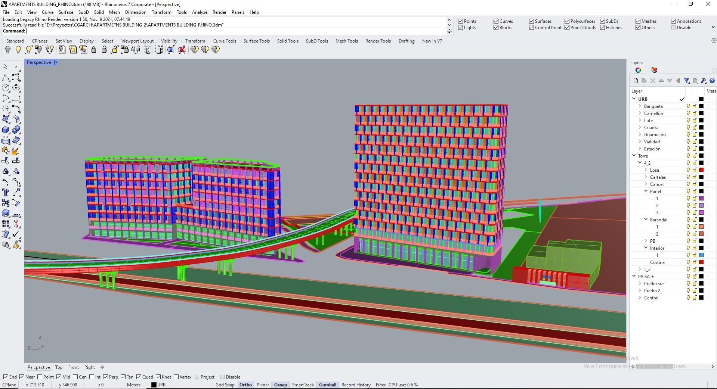Toggle the Polysurfaces filter checkbox

567,21
